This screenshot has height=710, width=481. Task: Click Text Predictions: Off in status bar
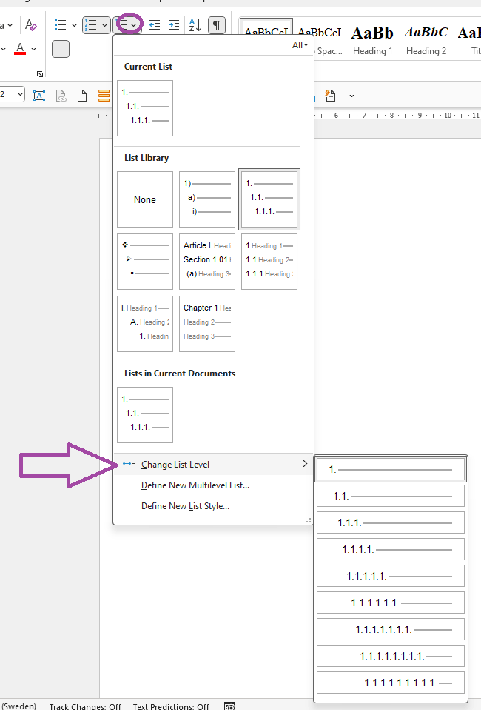click(171, 706)
